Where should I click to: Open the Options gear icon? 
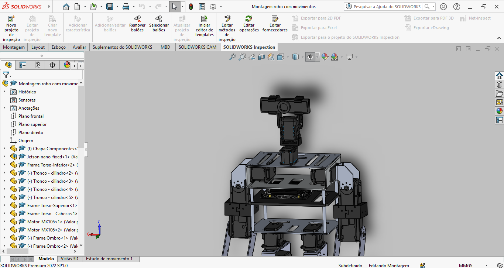coord(213,7)
